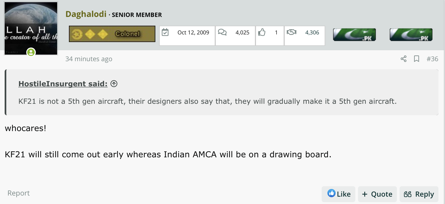Jump to HostileInsurgent's original post arrow

[114, 84]
